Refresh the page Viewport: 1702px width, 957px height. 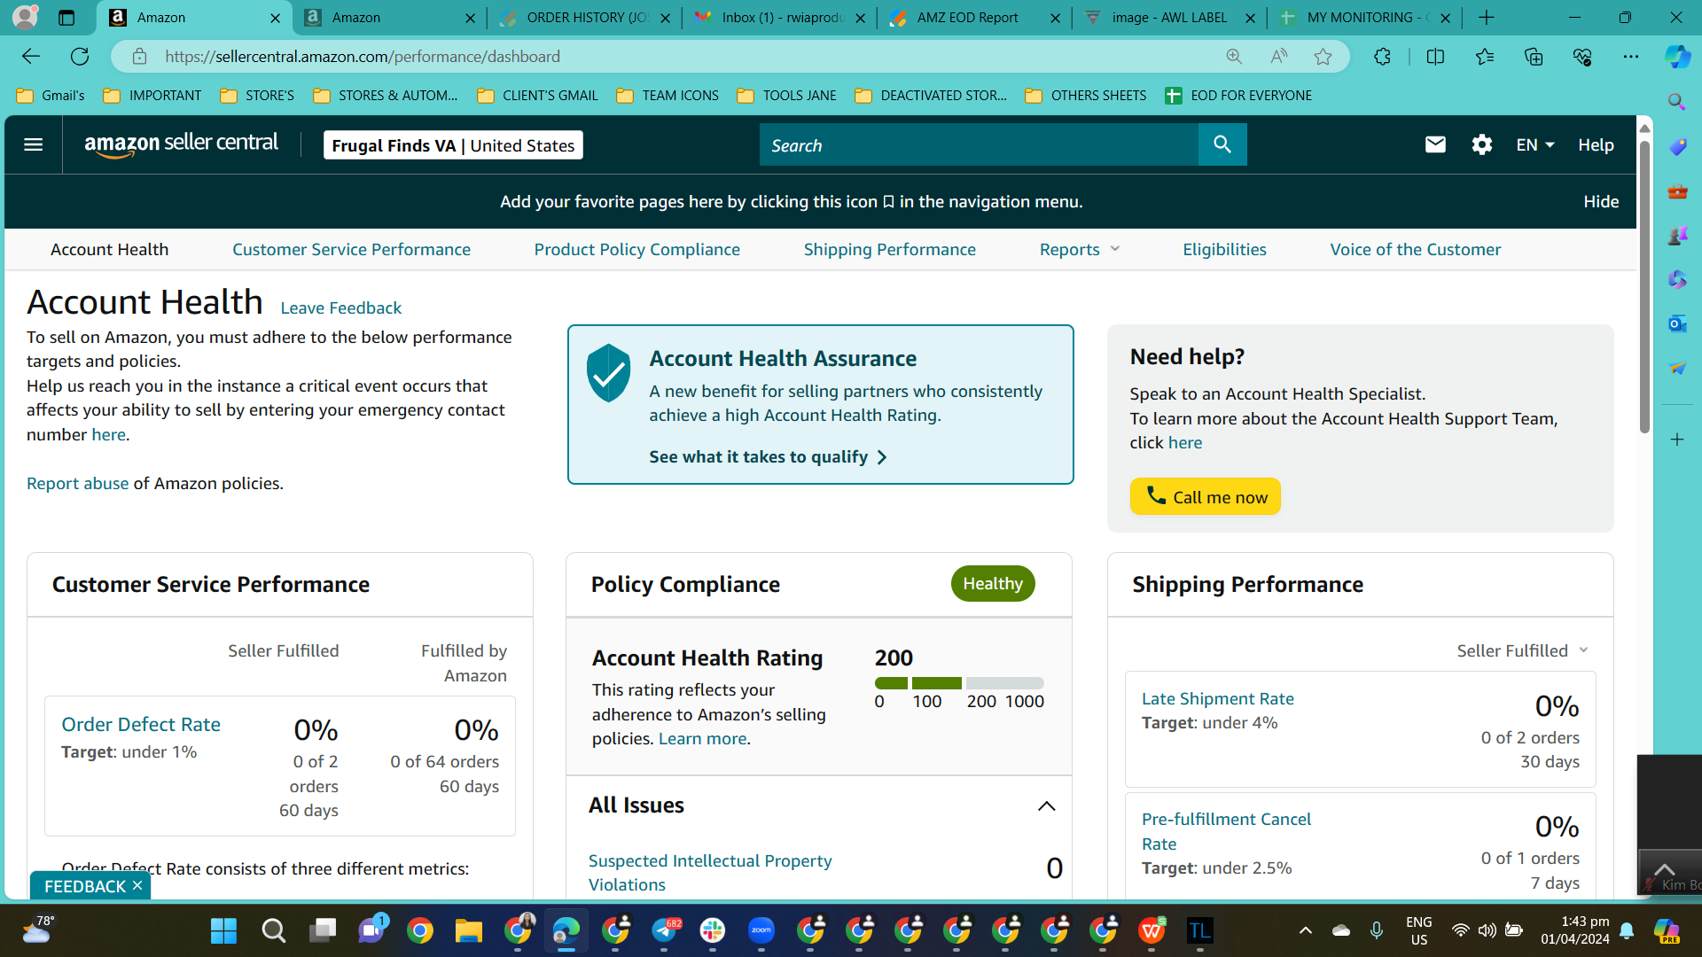click(x=80, y=57)
